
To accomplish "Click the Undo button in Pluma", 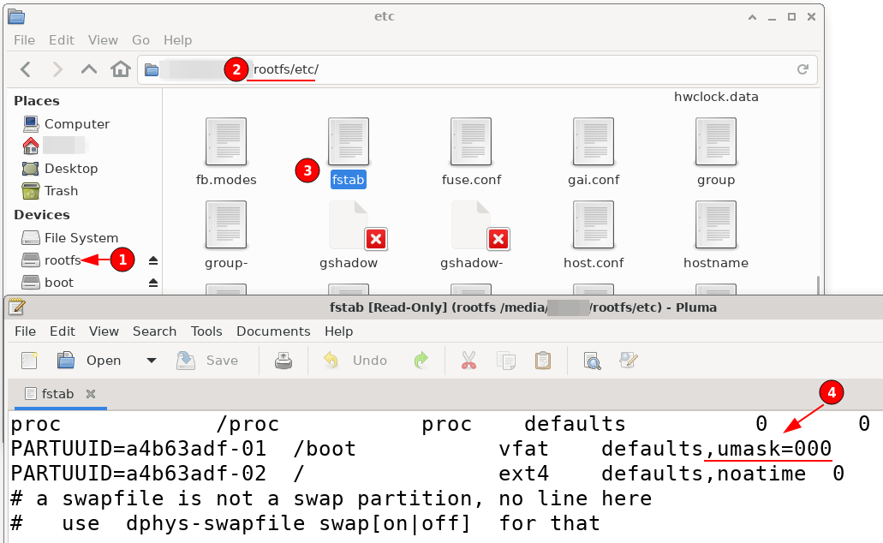I will [355, 360].
